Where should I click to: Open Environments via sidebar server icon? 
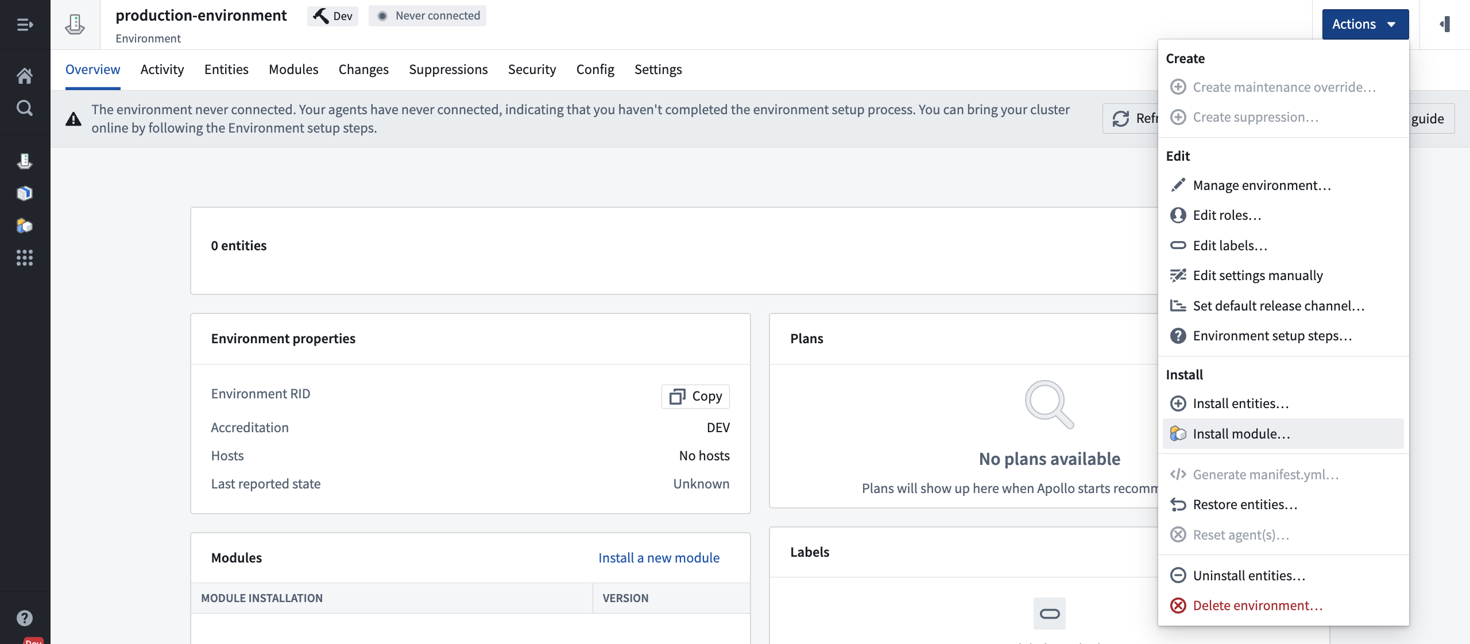point(25,161)
